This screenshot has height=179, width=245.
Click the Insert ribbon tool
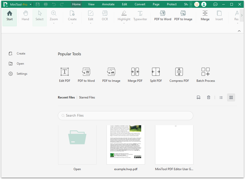coord(219,16)
